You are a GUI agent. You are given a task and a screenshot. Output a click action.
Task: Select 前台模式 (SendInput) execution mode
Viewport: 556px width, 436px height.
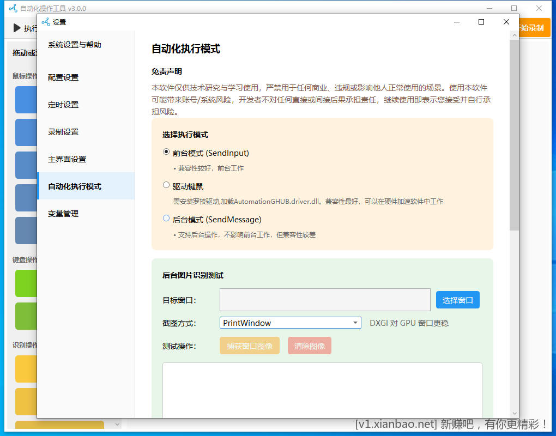click(x=166, y=153)
